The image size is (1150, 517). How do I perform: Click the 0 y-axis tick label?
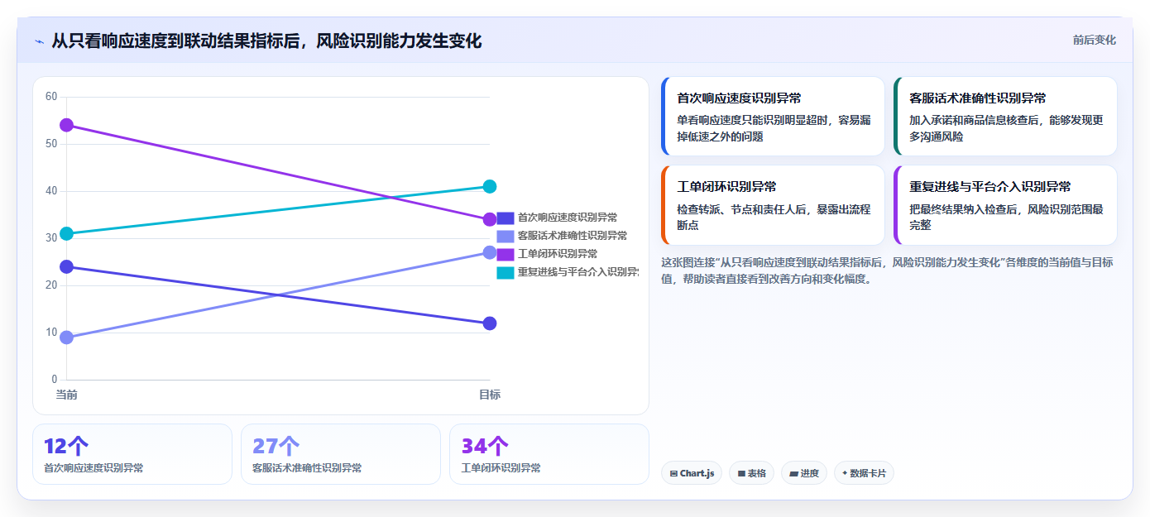tap(55, 380)
